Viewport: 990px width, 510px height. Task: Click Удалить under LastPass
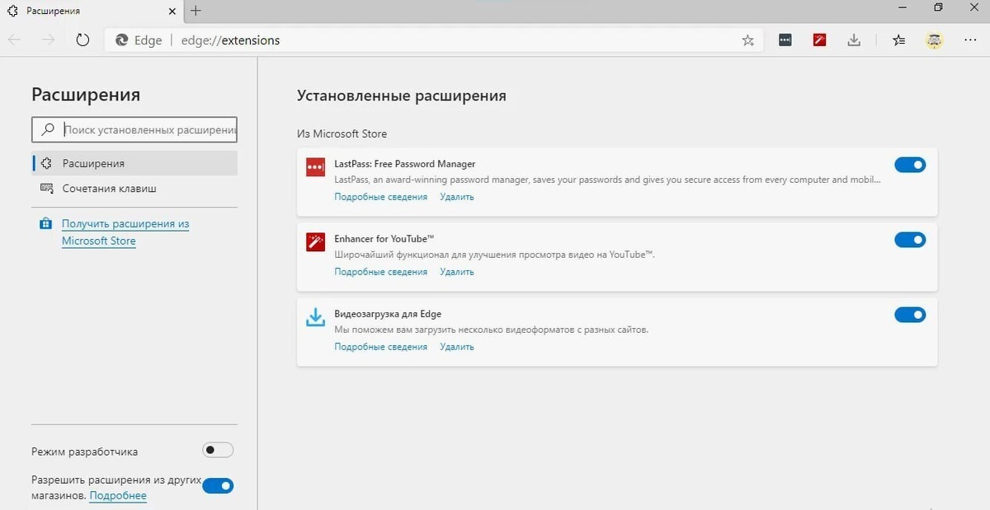[x=456, y=197]
